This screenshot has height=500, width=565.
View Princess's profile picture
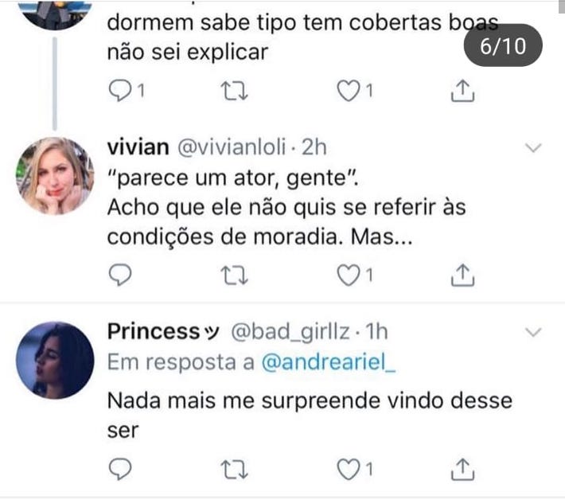(x=56, y=360)
